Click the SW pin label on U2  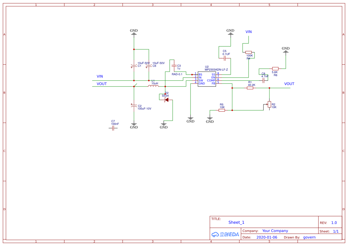tap(201, 81)
